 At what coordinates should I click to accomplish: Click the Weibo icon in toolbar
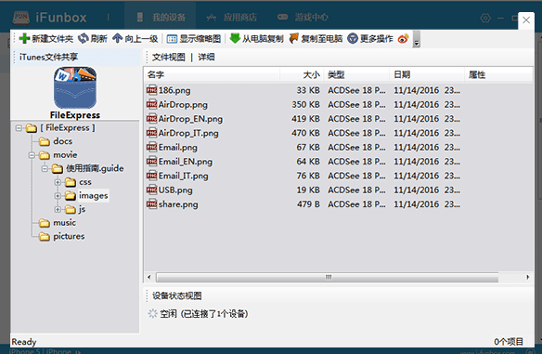coord(403,38)
